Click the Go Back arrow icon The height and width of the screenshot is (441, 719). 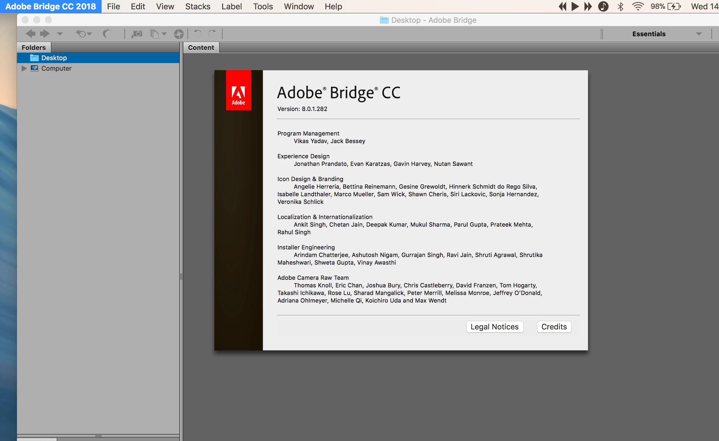(30, 34)
